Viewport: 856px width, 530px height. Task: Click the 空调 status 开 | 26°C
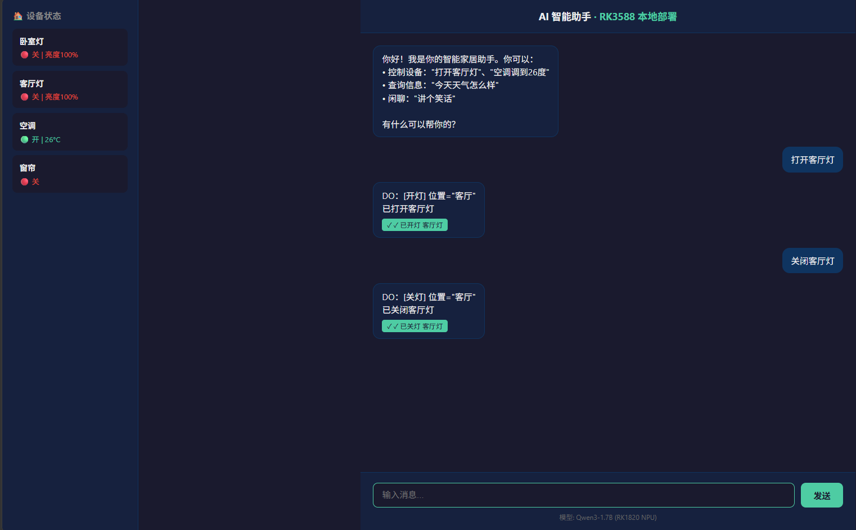click(46, 140)
